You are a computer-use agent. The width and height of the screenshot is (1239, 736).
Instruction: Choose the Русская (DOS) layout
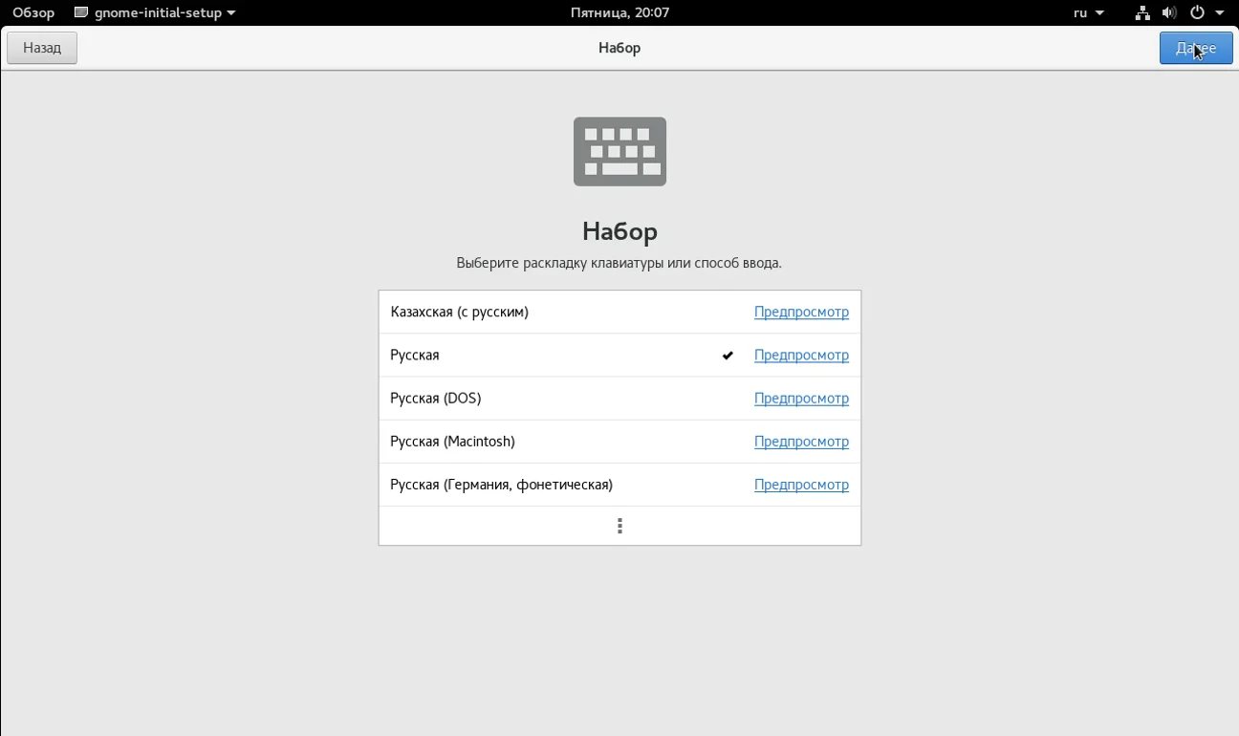[436, 398]
